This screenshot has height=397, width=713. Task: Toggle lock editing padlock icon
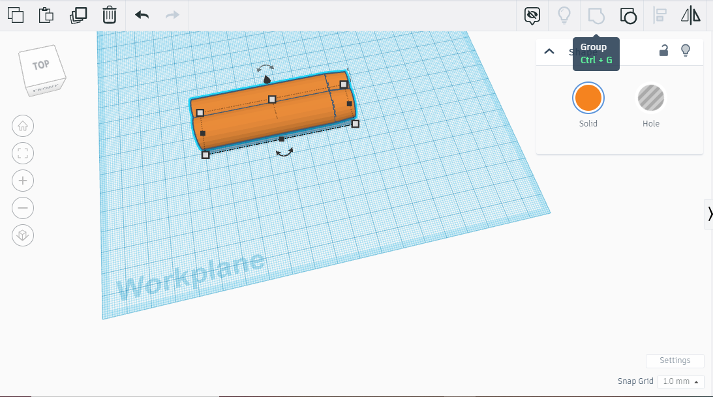pos(663,50)
